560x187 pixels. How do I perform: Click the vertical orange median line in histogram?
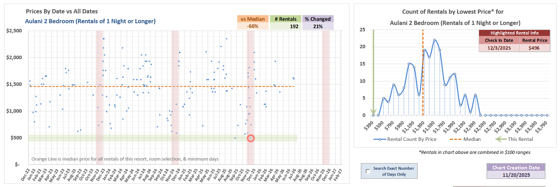tap(423, 88)
